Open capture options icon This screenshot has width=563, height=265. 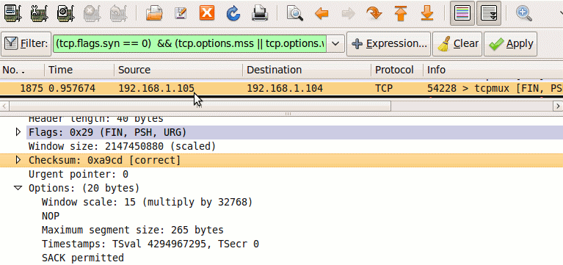tap(39, 13)
